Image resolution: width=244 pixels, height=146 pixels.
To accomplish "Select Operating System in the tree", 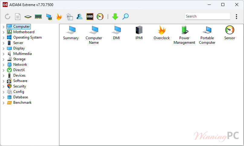I will click(24, 37).
